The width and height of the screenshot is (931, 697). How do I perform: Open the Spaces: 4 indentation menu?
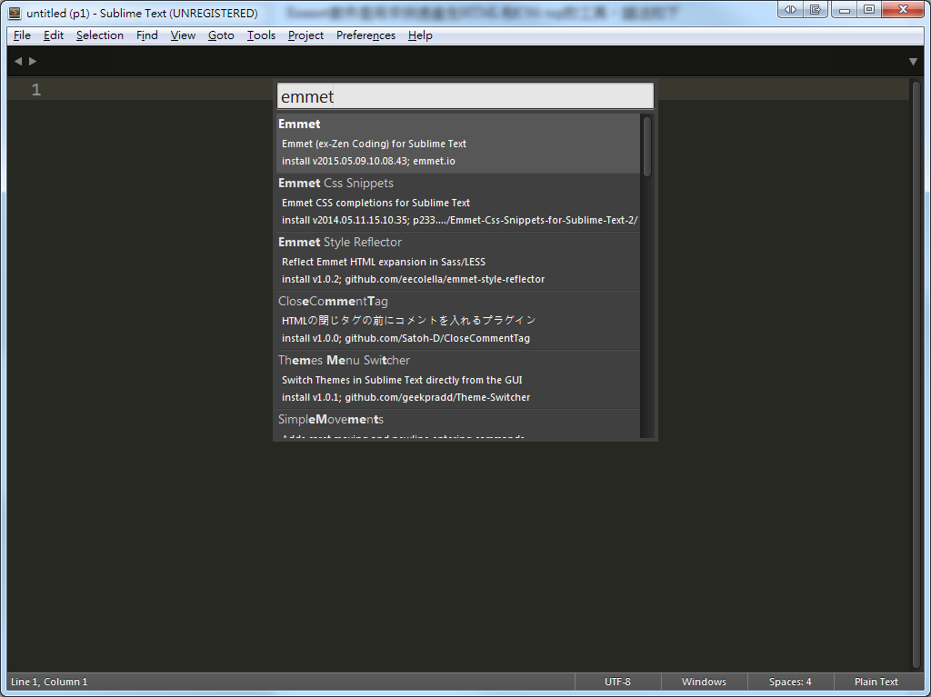point(790,682)
